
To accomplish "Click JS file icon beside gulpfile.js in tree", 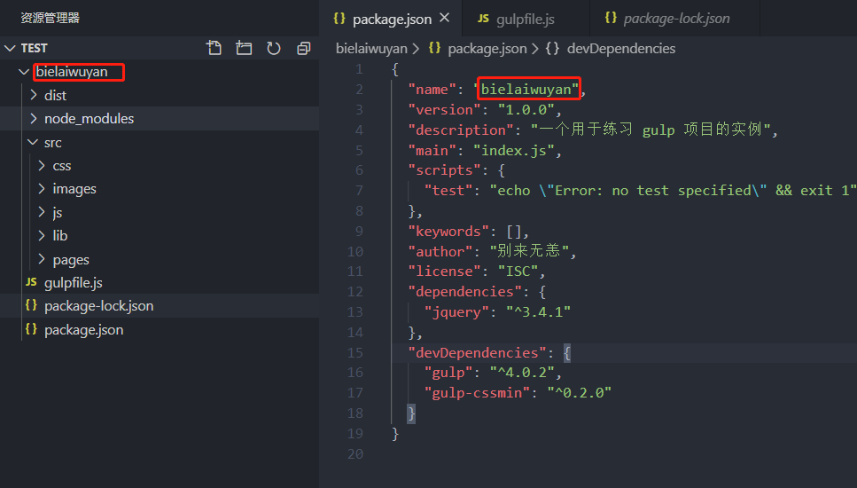I will 31,282.
